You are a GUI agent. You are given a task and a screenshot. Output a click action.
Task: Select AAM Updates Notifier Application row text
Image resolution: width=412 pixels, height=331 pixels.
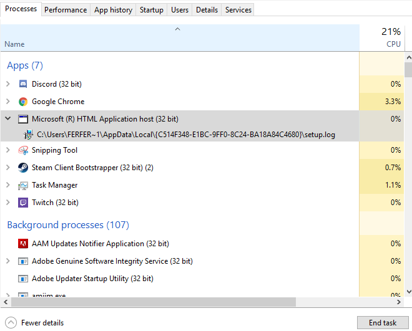(101, 244)
